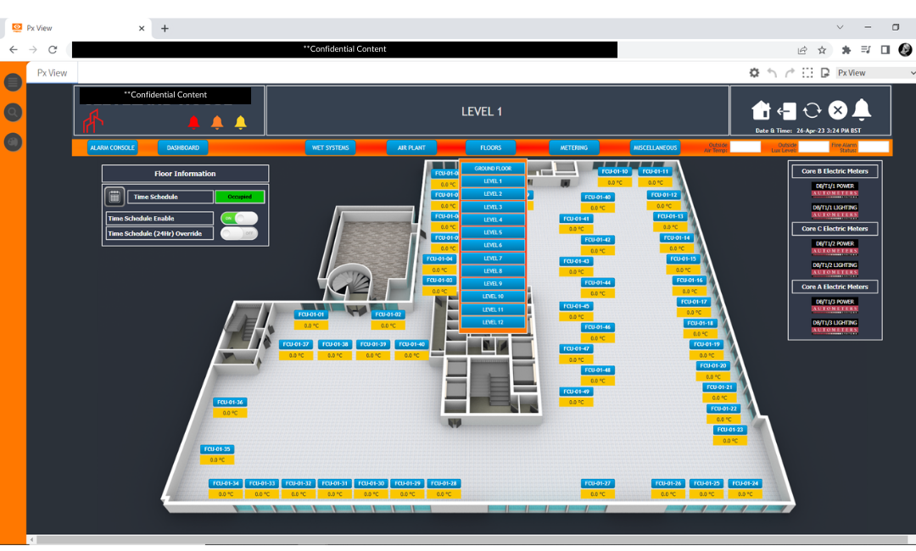Select LEVEL 5 from the floors list
916x551 pixels.
coord(493,231)
